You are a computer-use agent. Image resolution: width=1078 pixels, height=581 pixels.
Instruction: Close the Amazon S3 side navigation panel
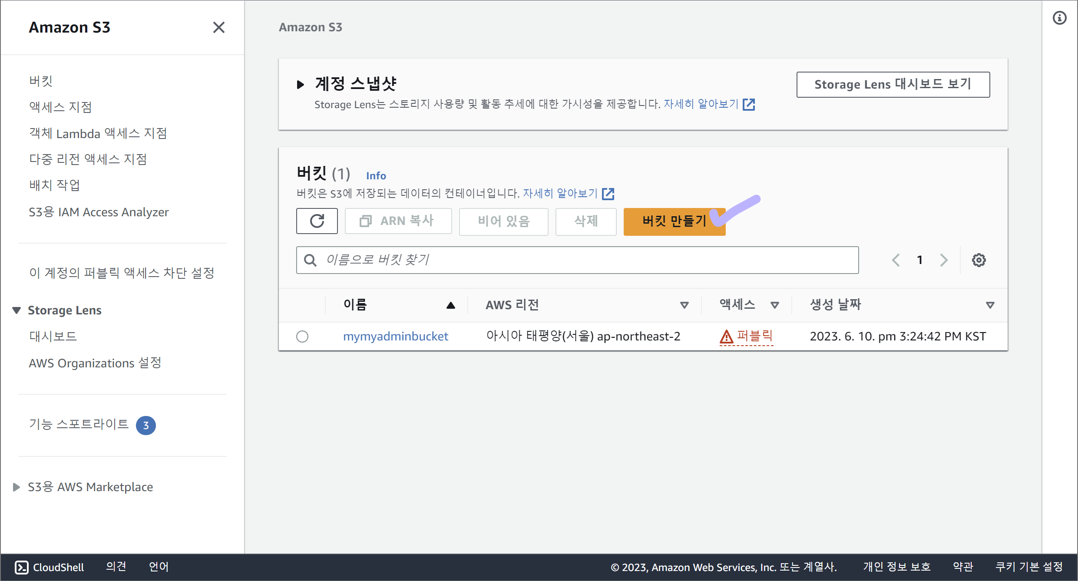219,27
